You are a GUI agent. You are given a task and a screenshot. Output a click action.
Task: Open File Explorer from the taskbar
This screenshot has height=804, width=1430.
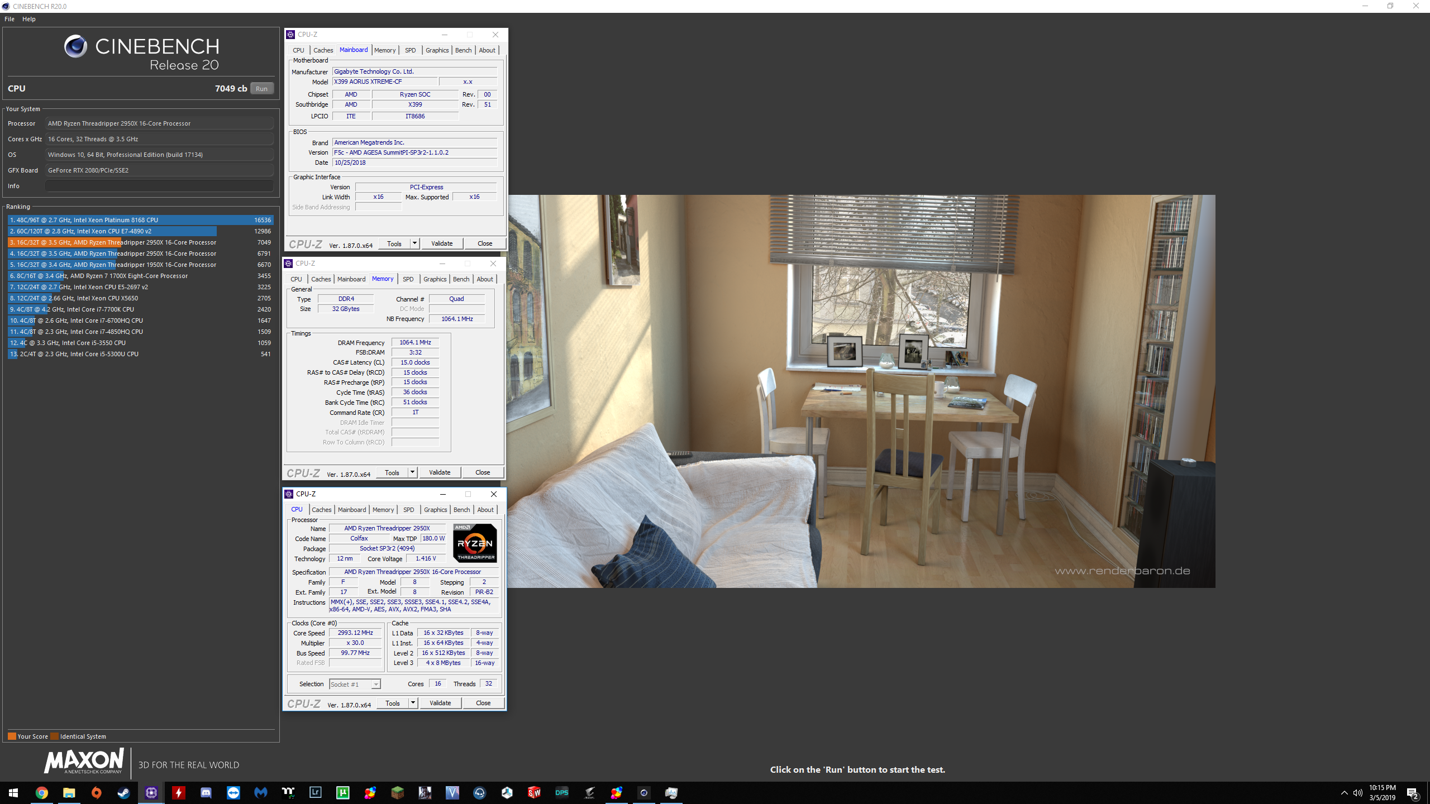point(69,793)
